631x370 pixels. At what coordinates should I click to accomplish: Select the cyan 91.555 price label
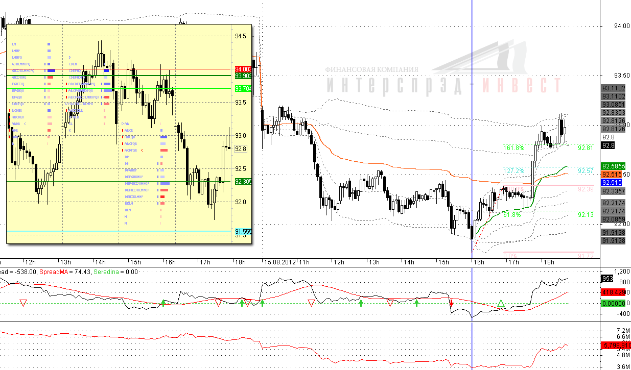(x=243, y=232)
